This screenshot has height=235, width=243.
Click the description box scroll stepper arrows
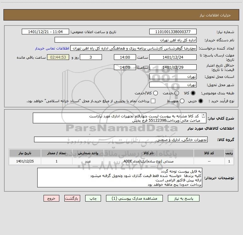203,116
